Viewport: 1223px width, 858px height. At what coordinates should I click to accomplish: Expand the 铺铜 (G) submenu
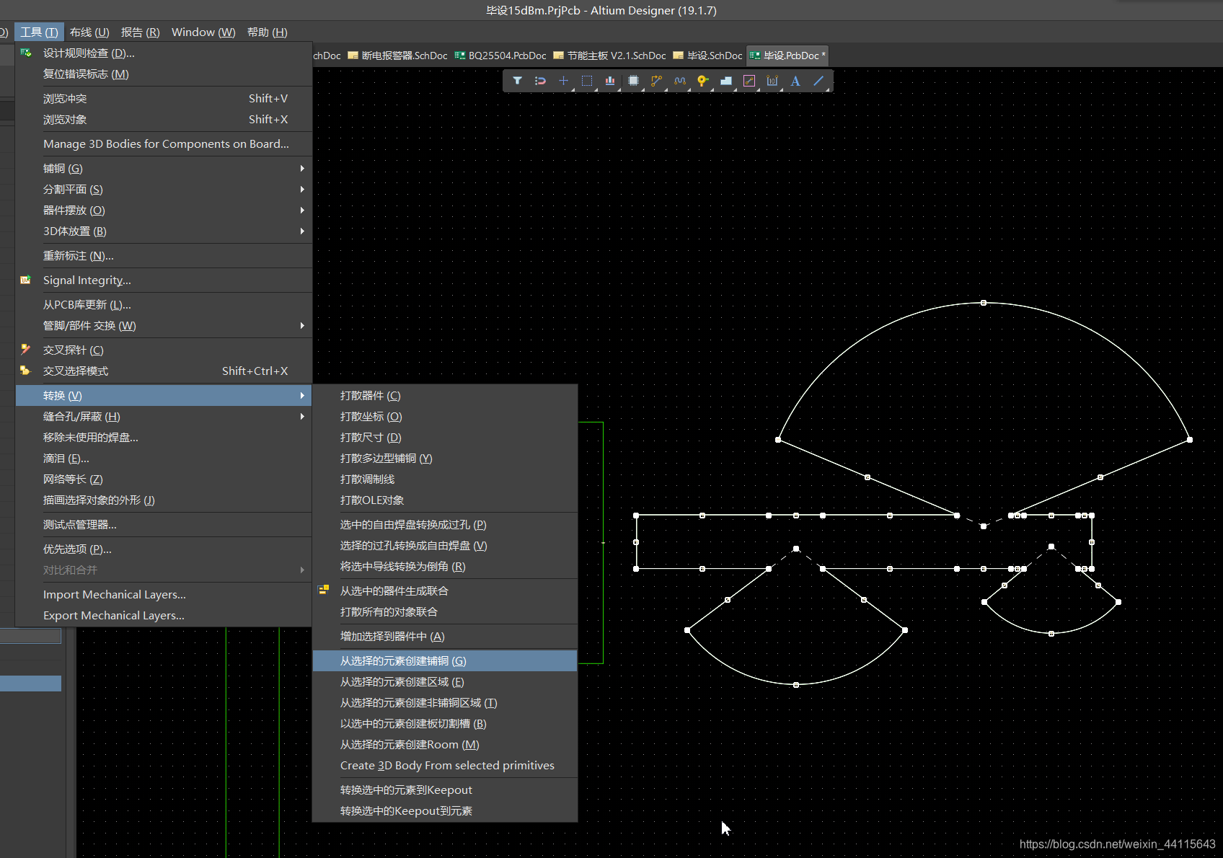pyautogui.click(x=164, y=168)
